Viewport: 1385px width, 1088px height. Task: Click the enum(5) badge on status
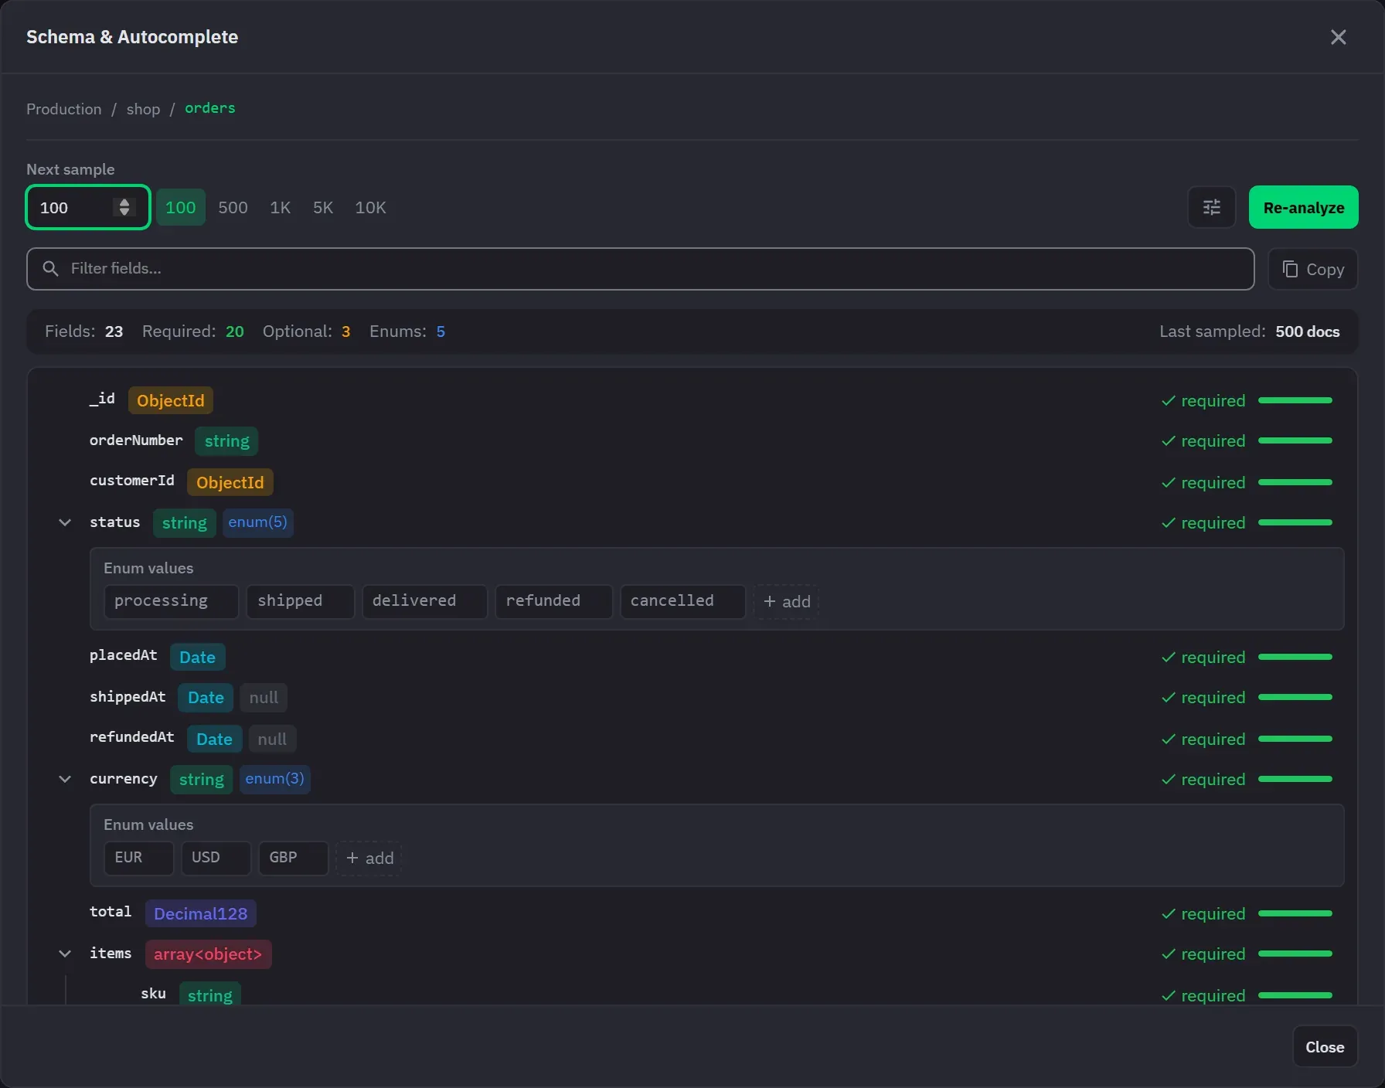pos(257,522)
